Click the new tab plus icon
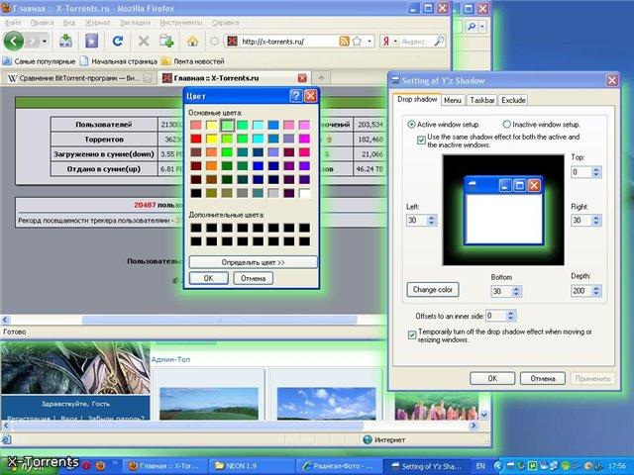 pos(165,42)
